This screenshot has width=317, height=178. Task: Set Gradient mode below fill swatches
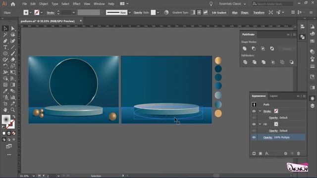[x=9, y=133]
